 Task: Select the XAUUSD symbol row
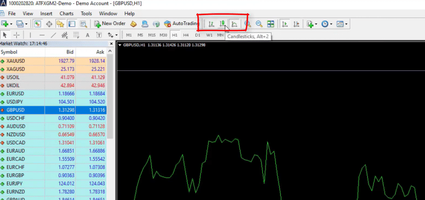(53, 61)
